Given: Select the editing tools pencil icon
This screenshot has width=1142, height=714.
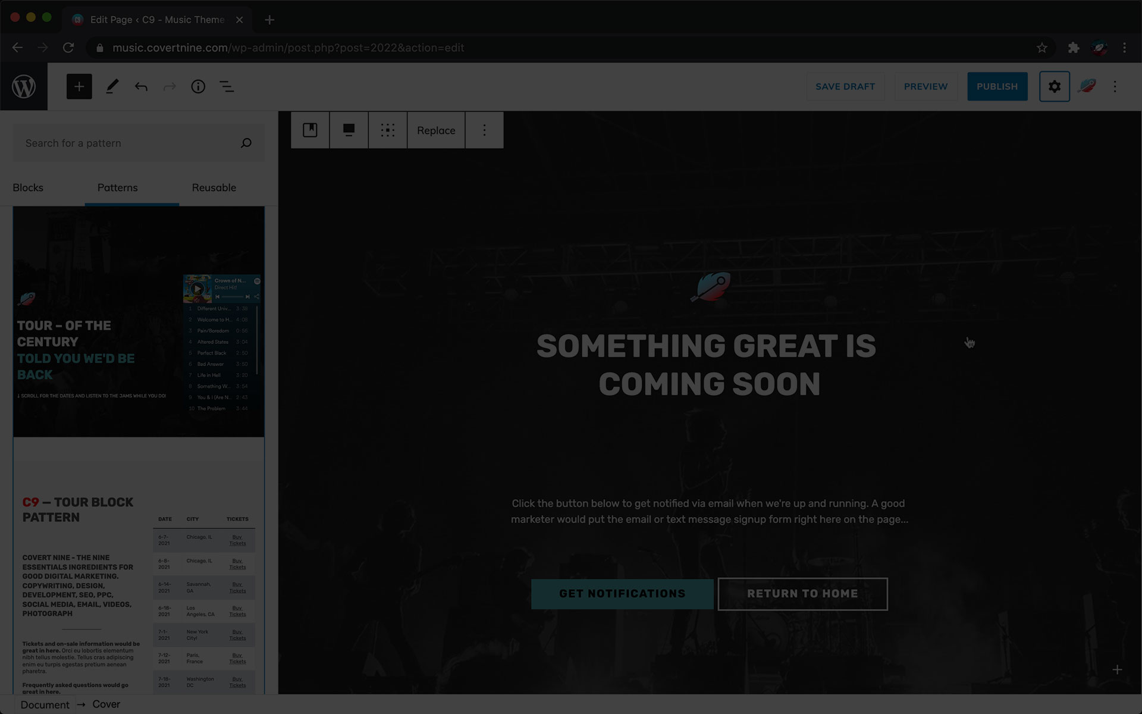Looking at the screenshot, I should (112, 86).
